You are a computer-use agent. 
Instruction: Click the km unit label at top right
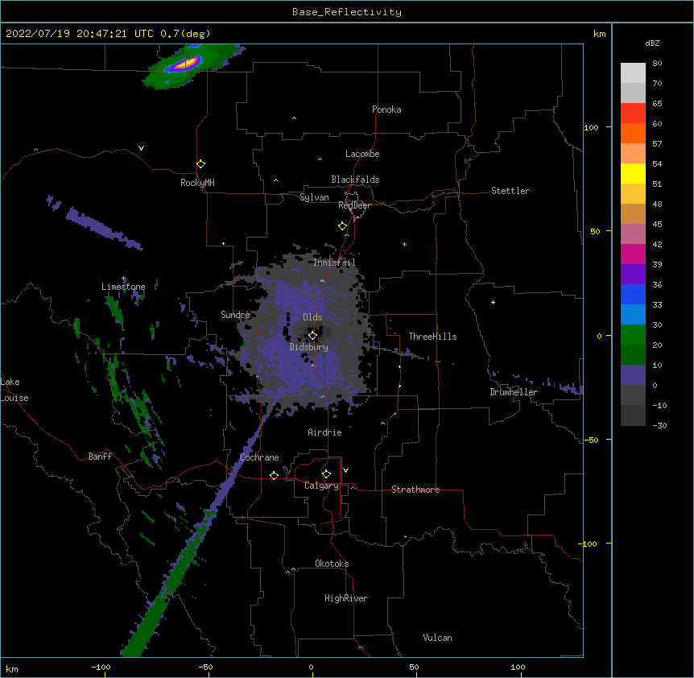600,34
